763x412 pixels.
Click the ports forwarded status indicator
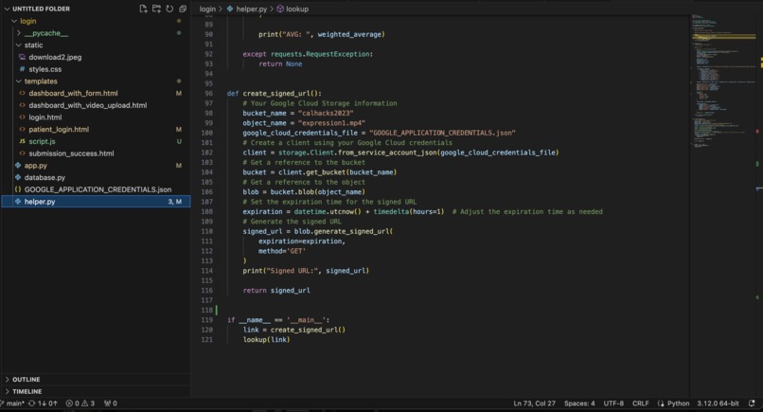(x=111, y=403)
